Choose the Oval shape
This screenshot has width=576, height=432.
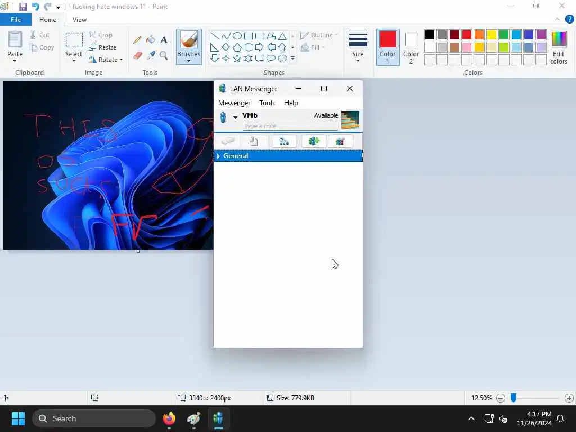tap(237, 35)
